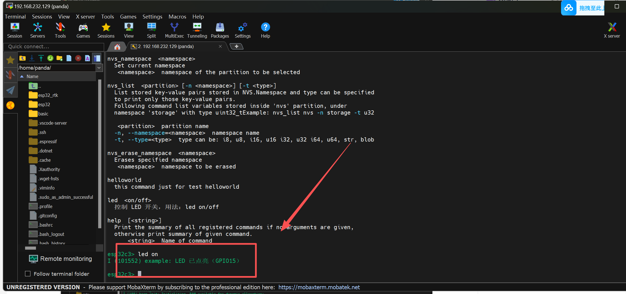Open the Sessions menu
This screenshot has height=294, width=626.
point(42,17)
